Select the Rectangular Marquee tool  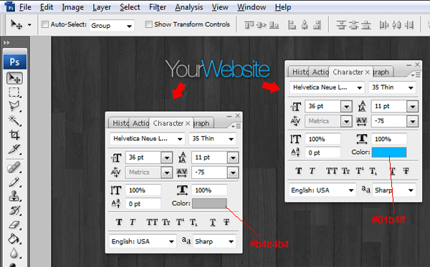14,92
